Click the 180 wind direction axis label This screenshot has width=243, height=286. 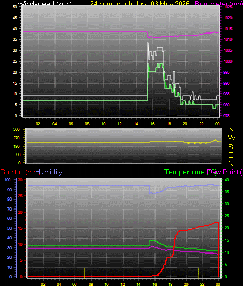(16, 146)
